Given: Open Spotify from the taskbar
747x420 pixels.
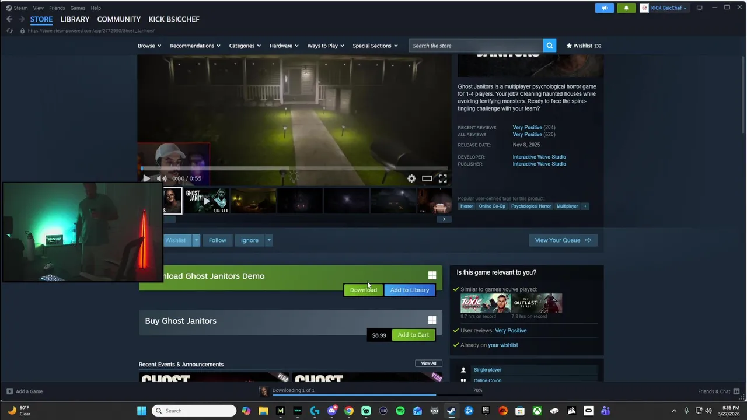Looking at the screenshot, I should 400,411.
